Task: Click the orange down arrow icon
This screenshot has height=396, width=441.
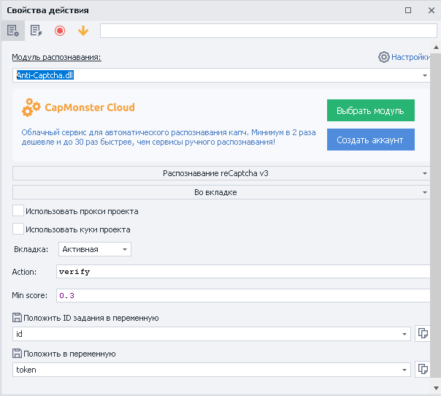Action: point(83,31)
